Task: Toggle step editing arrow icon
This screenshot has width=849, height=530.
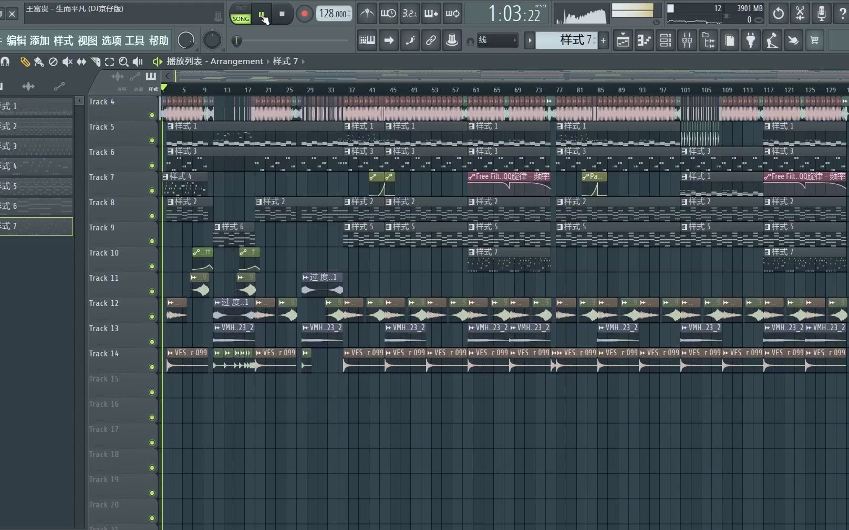Action: tap(388, 40)
